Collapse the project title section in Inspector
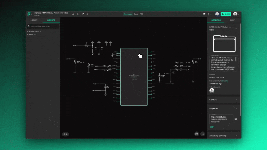The image size is (267, 150). click(x=236, y=28)
